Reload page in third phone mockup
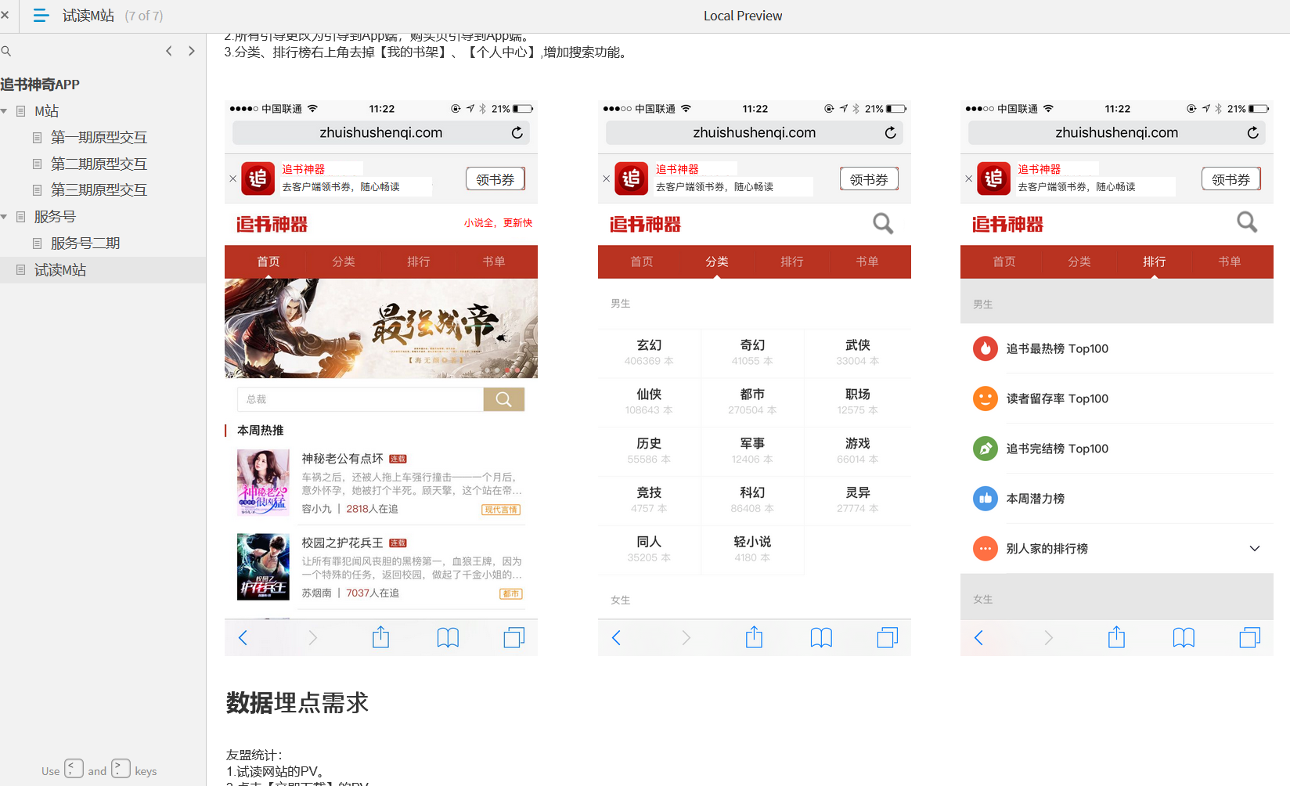The image size is (1290, 786). (1253, 133)
